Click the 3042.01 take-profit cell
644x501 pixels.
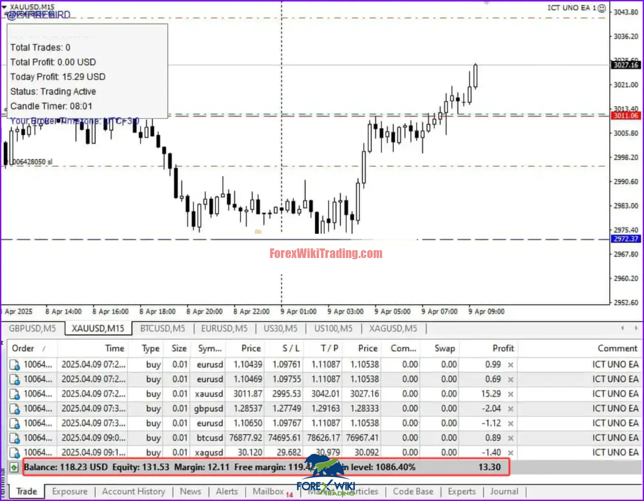[325, 394]
